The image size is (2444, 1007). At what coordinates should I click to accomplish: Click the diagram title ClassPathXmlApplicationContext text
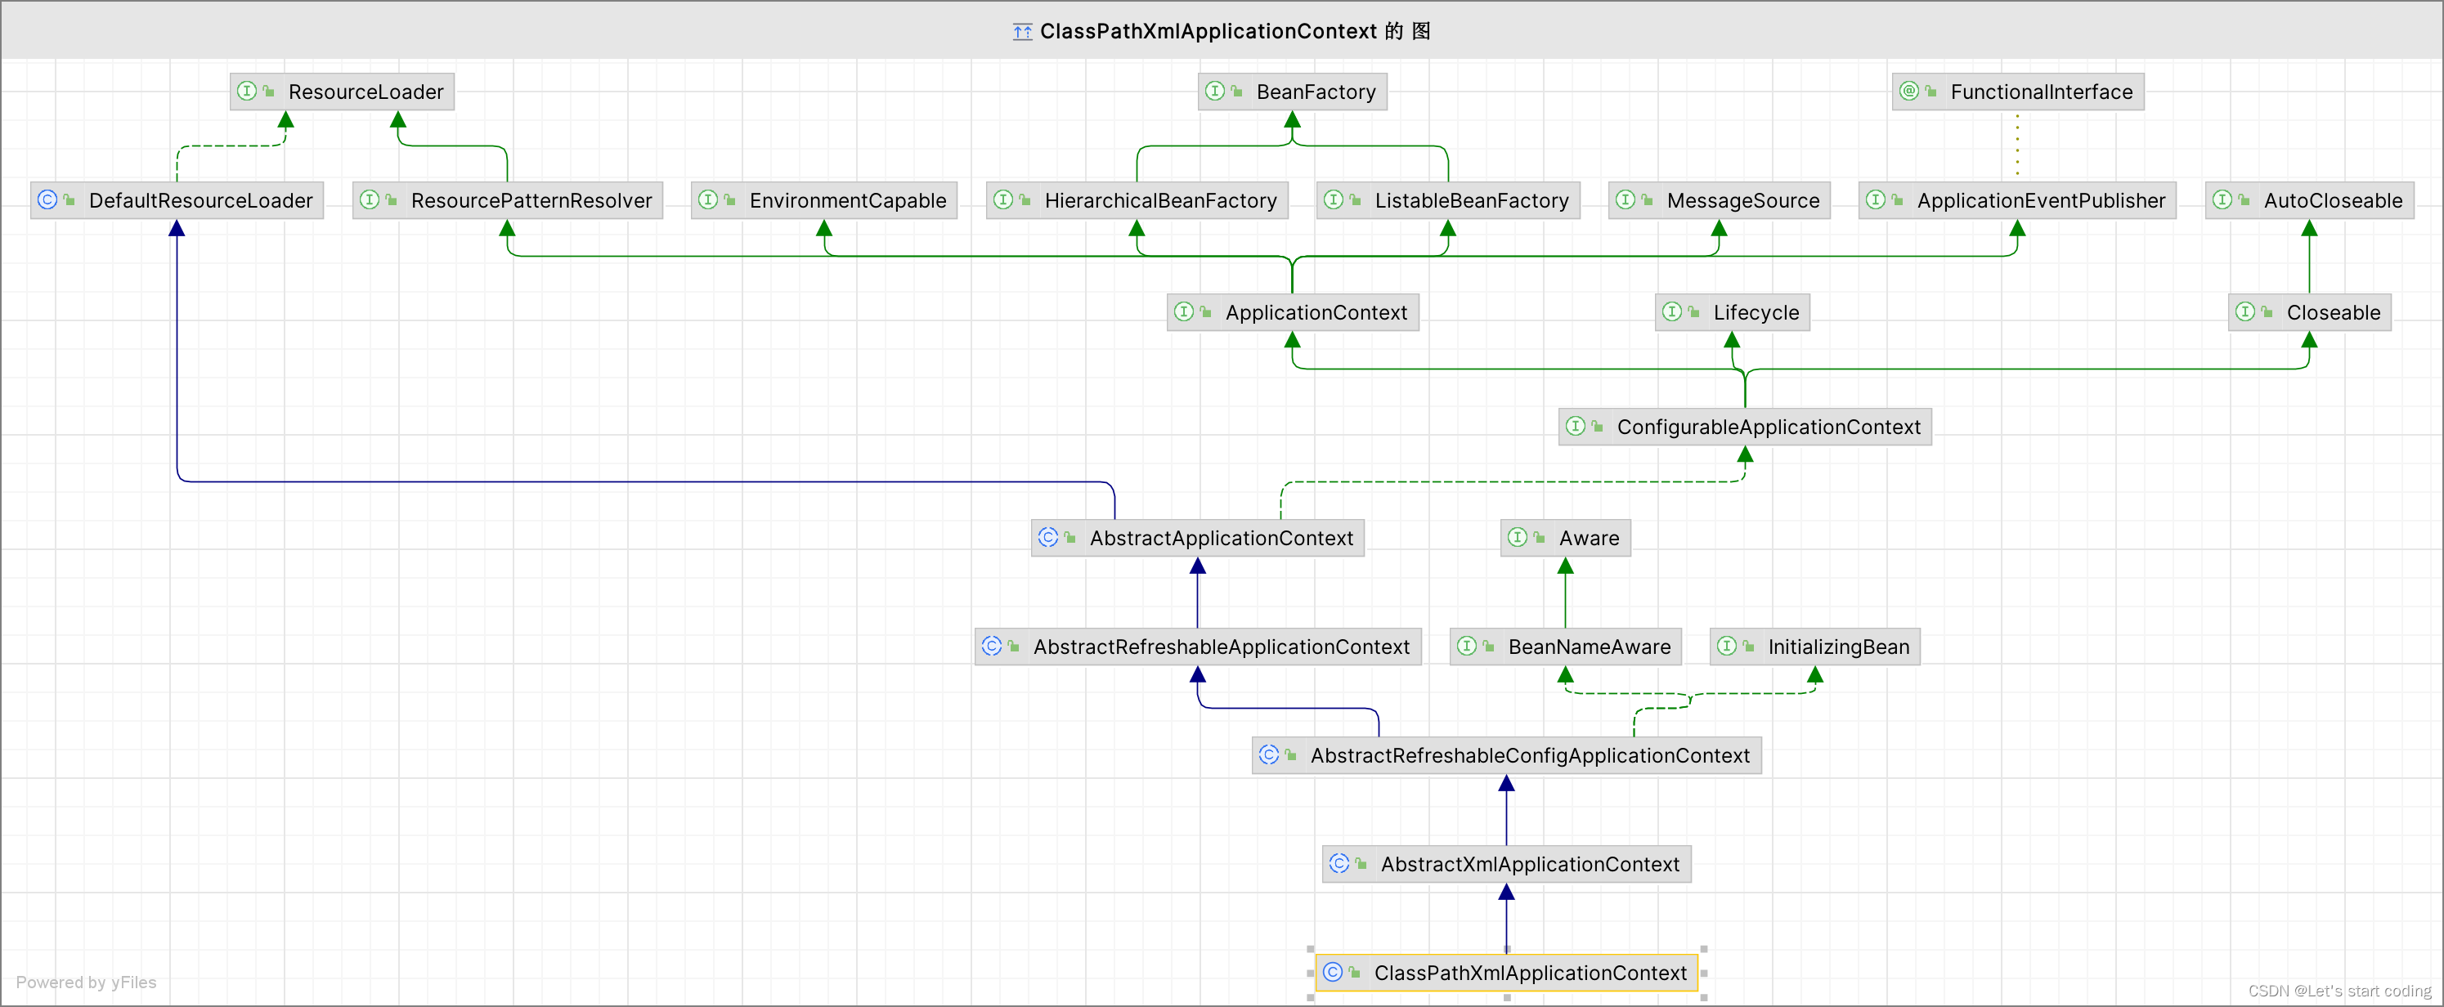[1209, 31]
